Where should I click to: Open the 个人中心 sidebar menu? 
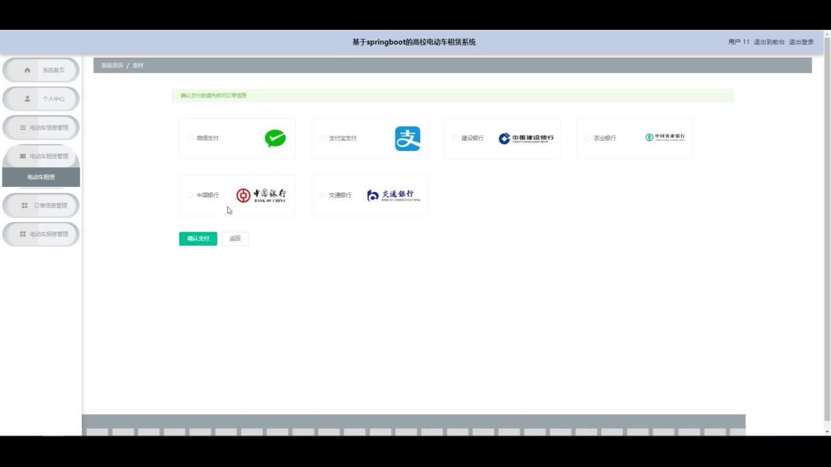(x=41, y=99)
